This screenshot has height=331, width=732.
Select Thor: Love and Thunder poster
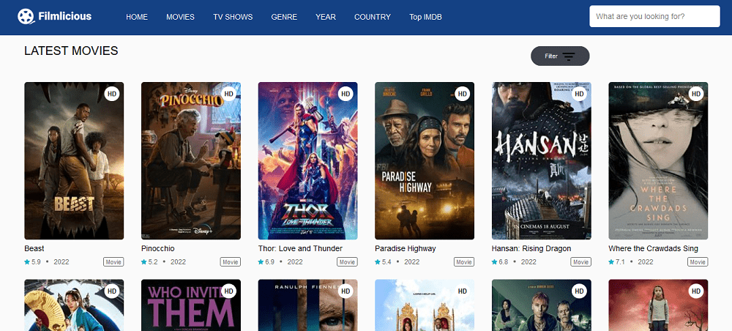(308, 160)
